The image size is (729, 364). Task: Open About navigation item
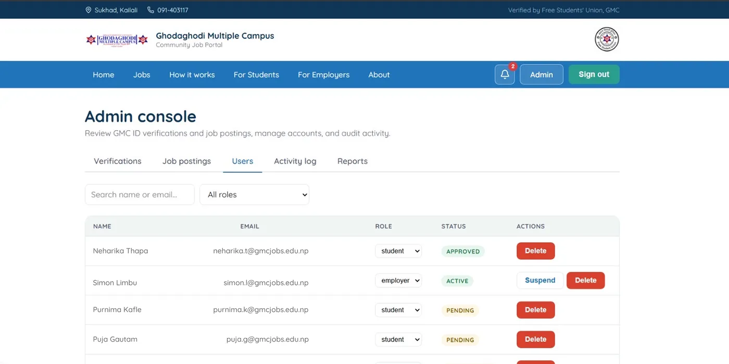379,74
